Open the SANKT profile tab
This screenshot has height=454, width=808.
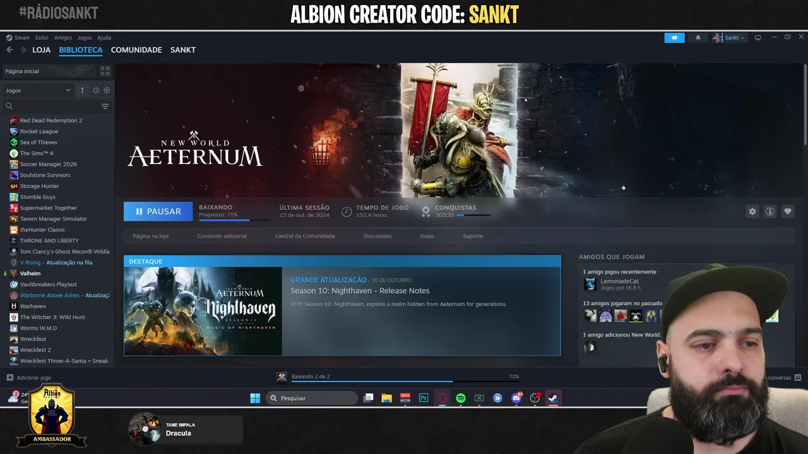point(183,50)
